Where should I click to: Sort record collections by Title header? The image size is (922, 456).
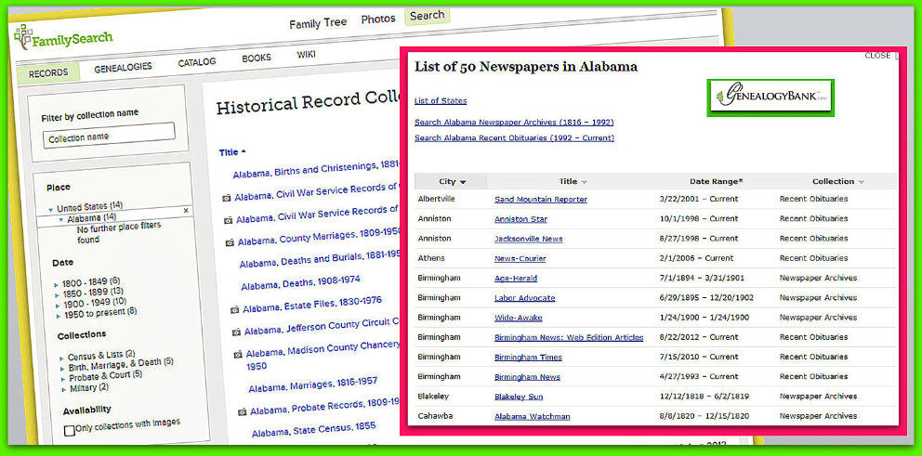(x=231, y=152)
